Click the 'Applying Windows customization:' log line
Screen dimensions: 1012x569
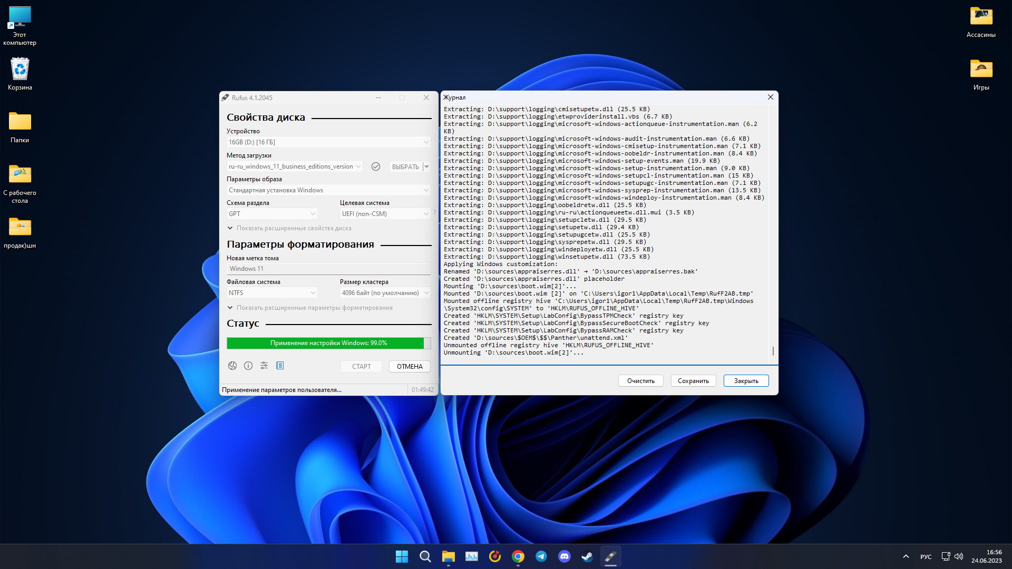[x=500, y=264]
